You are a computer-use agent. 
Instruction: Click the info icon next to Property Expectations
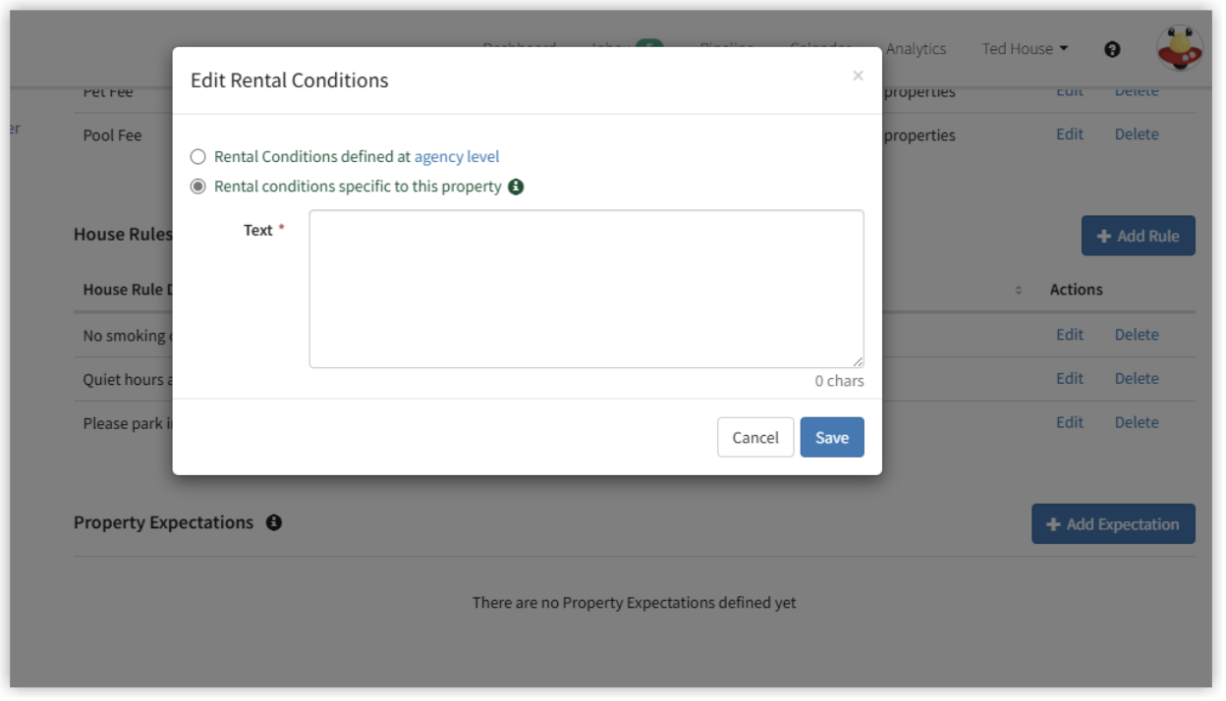click(275, 522)
